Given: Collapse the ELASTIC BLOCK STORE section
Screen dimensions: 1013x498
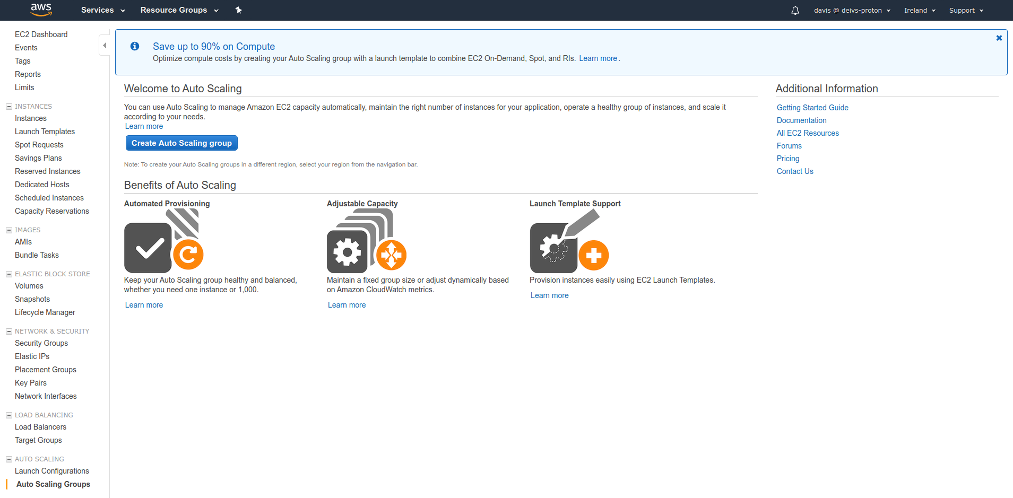Looking at the screenshot, I should [x=9, y=274].
